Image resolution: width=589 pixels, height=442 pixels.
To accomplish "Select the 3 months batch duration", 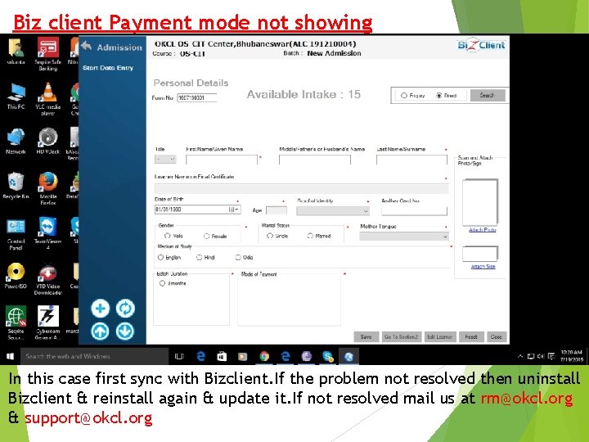I will click(162, 283).
